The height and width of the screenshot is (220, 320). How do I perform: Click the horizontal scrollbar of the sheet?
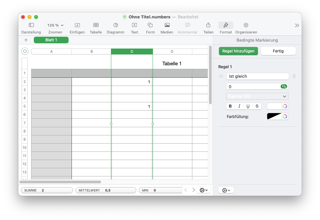[60, 182]
